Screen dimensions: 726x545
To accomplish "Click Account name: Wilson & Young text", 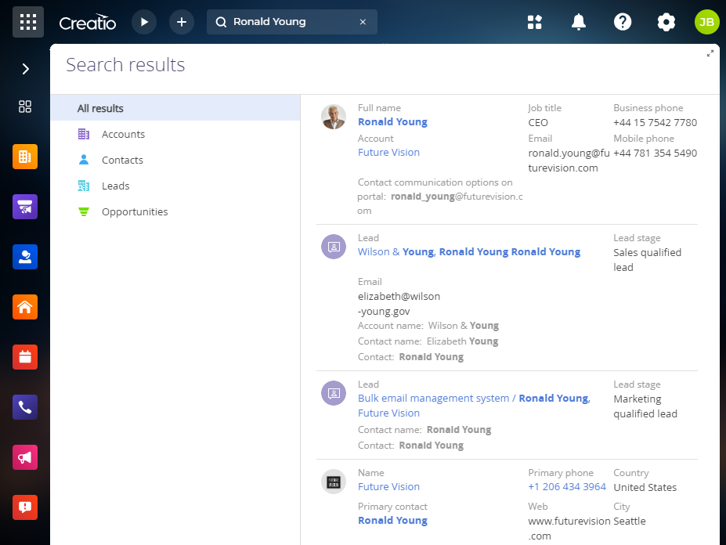I will (428, 326).
